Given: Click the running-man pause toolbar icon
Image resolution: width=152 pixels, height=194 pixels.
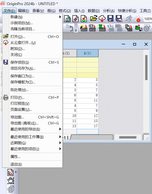Looking at the screenshot, I should pyautogui.click(x=137, y=19).
